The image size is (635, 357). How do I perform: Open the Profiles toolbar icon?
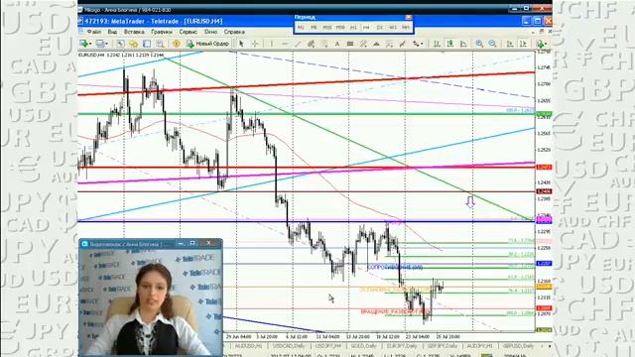coord(100,44)
